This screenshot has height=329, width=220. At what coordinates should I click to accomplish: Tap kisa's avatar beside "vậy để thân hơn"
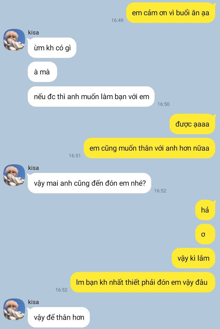[x=14, y=309]
